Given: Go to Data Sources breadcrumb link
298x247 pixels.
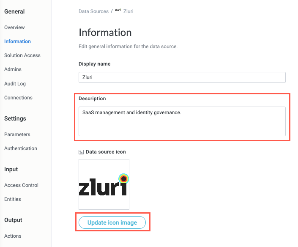Looking at the screenshot, I should pos(93,11).
